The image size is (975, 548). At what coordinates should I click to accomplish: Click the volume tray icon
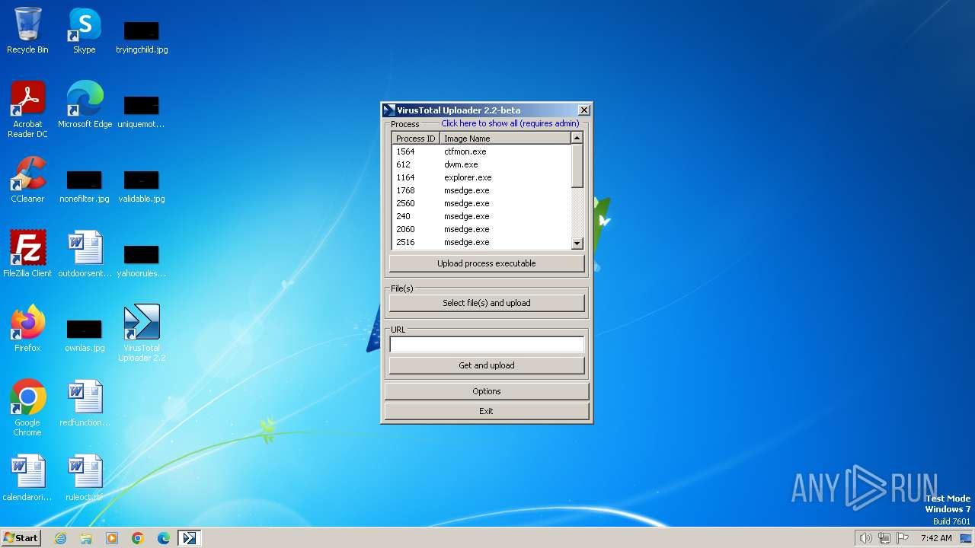tap(865, 538)
